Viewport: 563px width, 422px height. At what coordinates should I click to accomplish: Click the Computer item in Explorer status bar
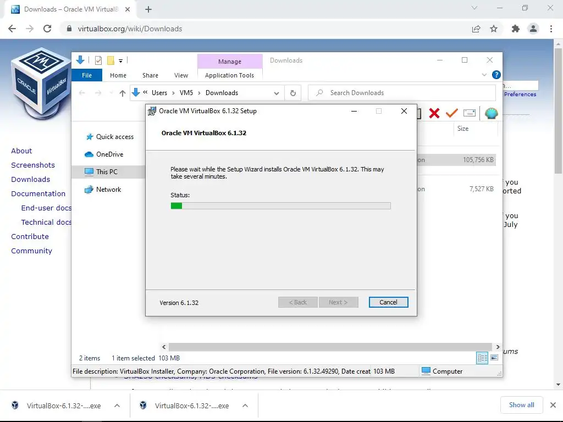442,371
